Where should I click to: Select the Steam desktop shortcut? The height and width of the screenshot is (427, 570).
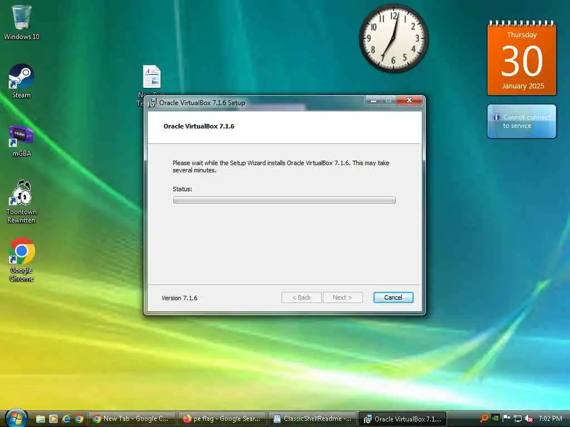(x=22, y=81)
